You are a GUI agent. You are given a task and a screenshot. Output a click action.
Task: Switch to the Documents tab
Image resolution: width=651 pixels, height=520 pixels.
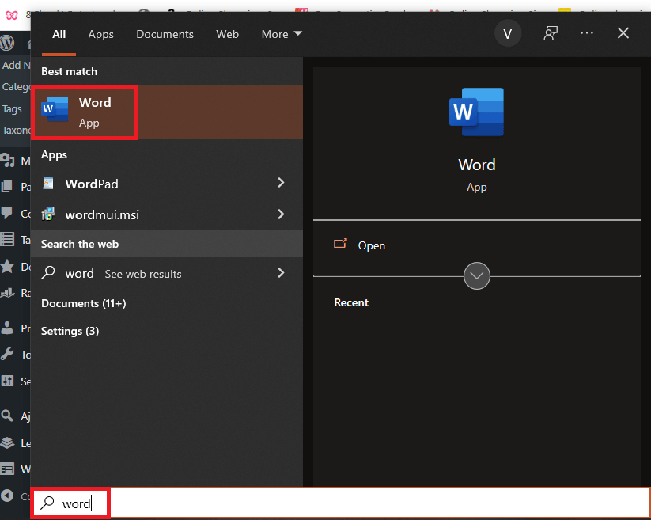click(x=165, y=34)
